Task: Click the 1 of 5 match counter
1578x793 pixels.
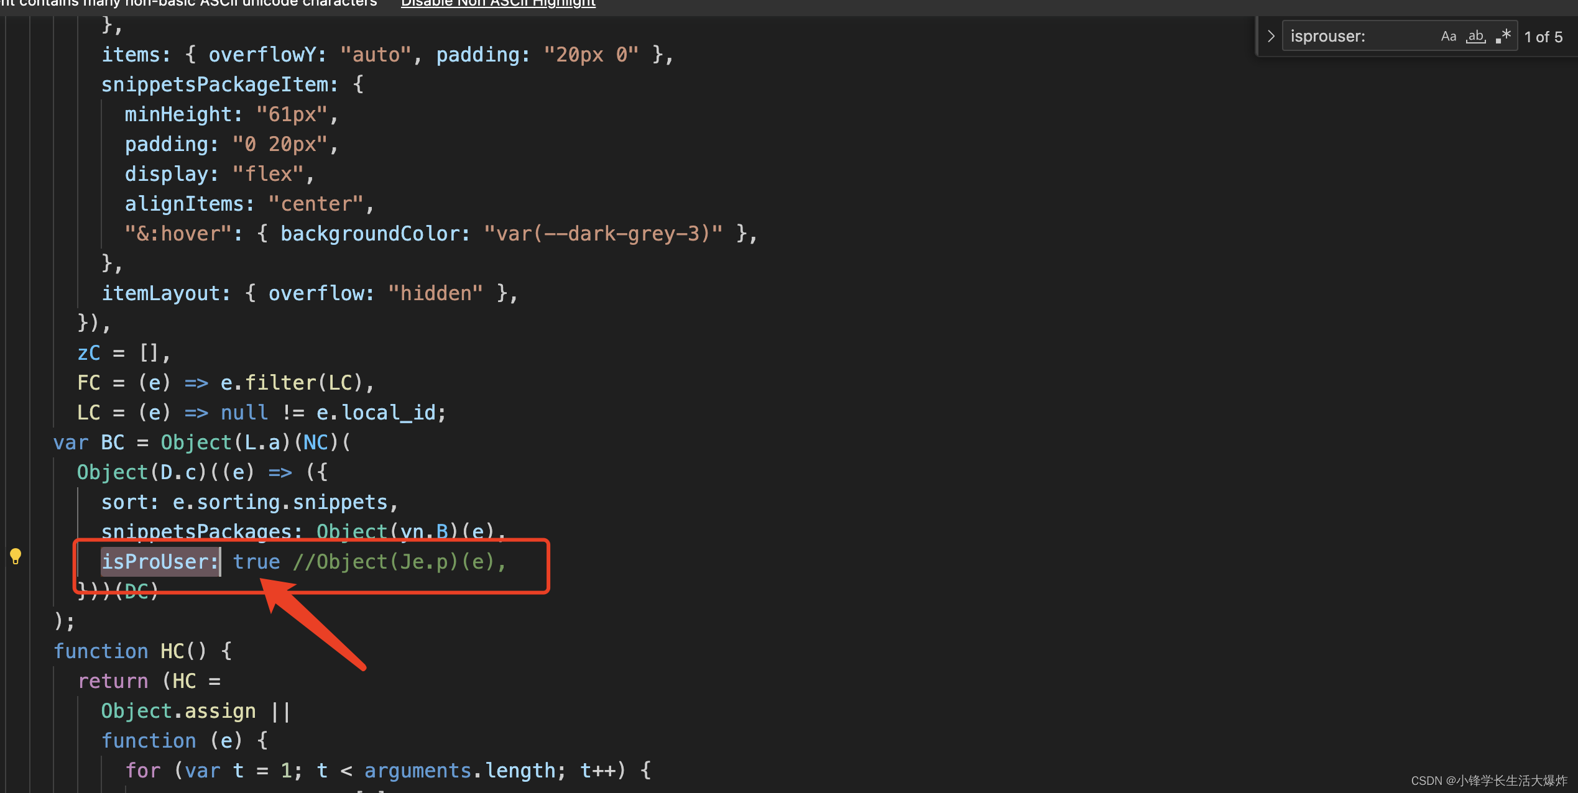Action: pyautogui.click(x=1543, y=37)
